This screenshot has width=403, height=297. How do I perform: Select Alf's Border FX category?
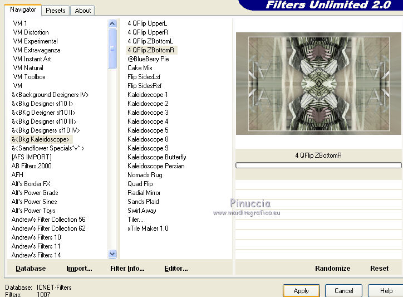click(31, 184)
